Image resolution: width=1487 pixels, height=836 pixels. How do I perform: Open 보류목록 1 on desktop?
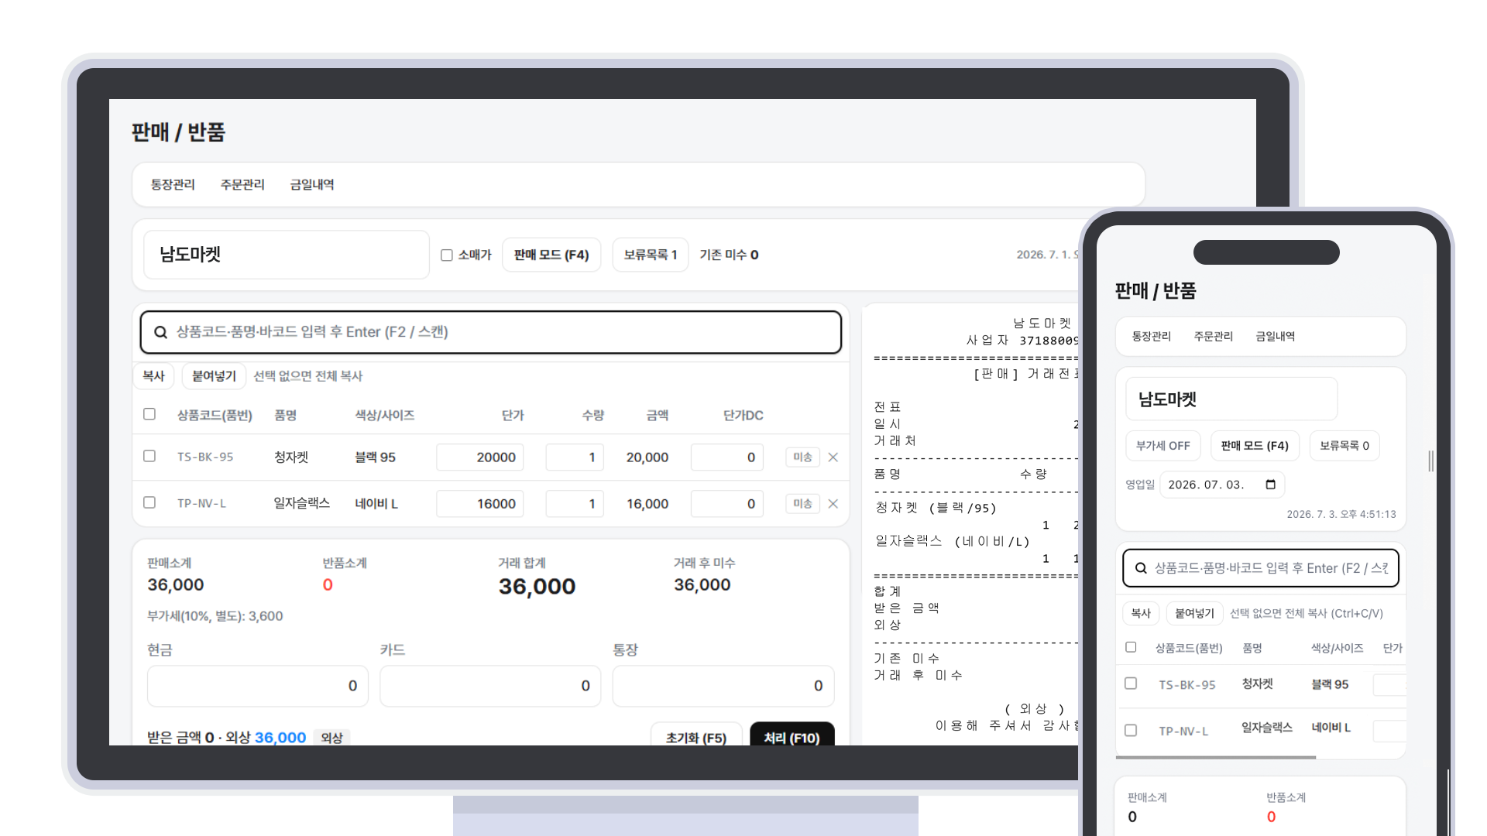651,255
